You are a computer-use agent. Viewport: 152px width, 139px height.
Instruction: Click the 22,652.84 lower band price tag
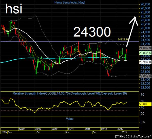[145, 76]
